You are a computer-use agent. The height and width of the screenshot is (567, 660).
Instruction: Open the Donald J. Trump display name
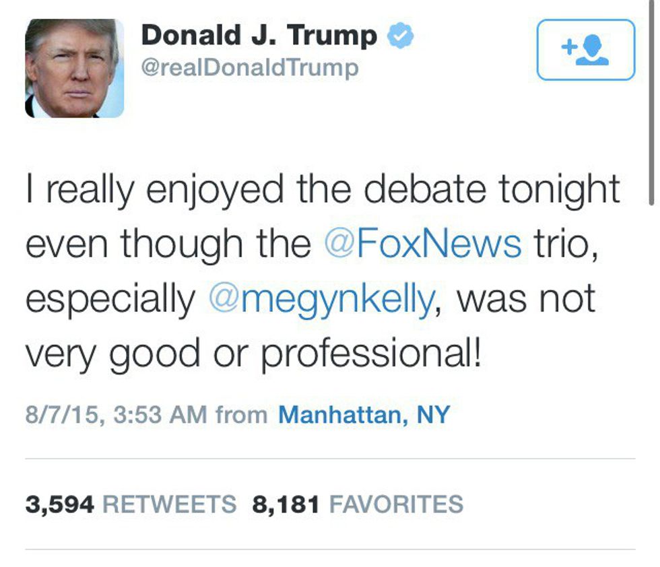(x=259, y=36)
